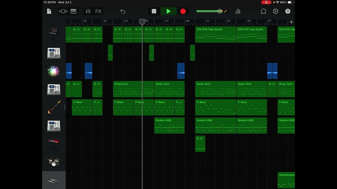Select P-Bass region starting at bar 54
337x189 pixels.
coord(252,107)
